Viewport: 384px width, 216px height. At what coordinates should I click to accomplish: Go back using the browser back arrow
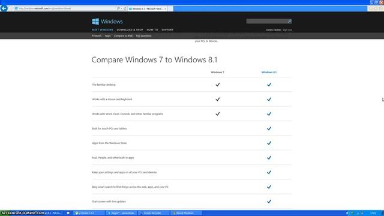[x=4, y=8]
